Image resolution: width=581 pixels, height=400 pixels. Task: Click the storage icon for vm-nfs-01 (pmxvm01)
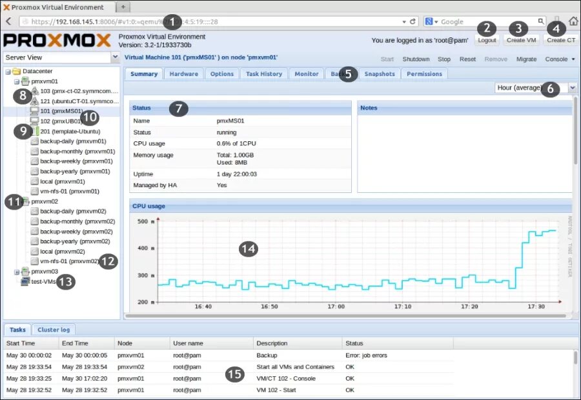pyautogui.click(x=34, y=191)
